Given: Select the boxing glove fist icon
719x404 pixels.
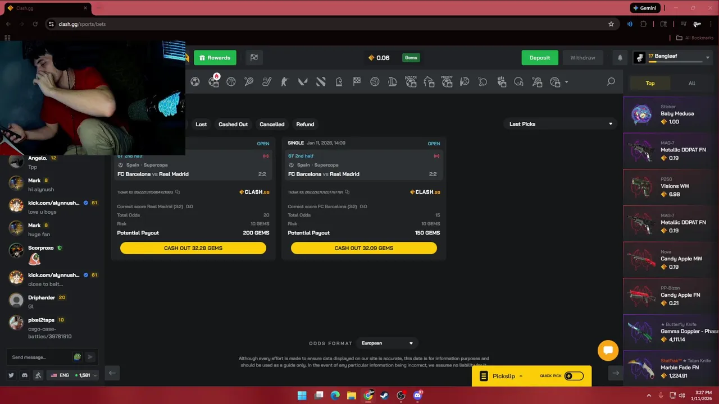Looking at the screenshot, I should coord(502,82).
